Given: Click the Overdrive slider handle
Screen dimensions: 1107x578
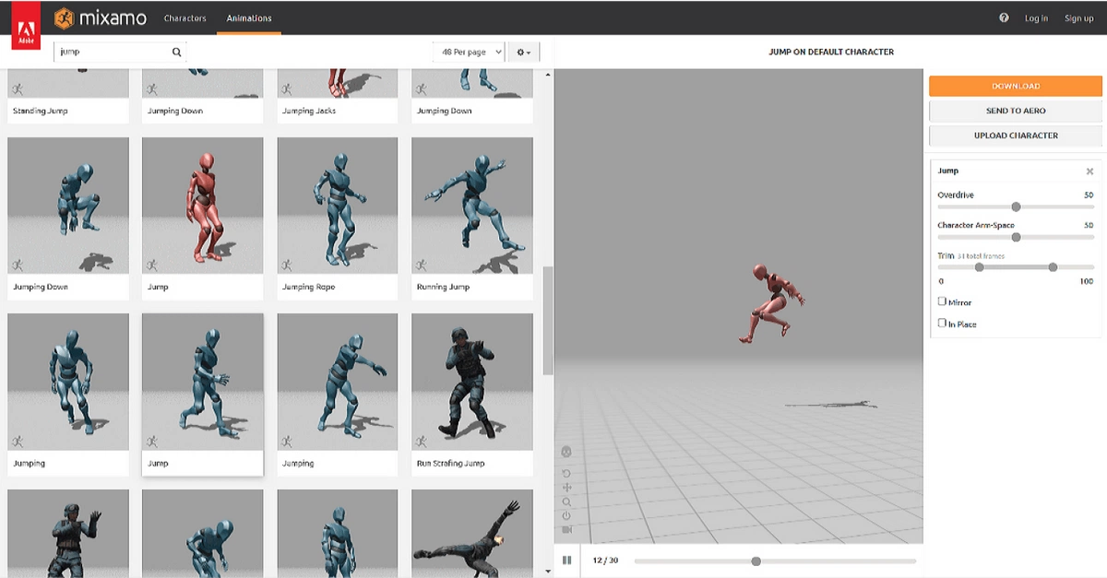Looking at the screenshot, I should 1016,206.
